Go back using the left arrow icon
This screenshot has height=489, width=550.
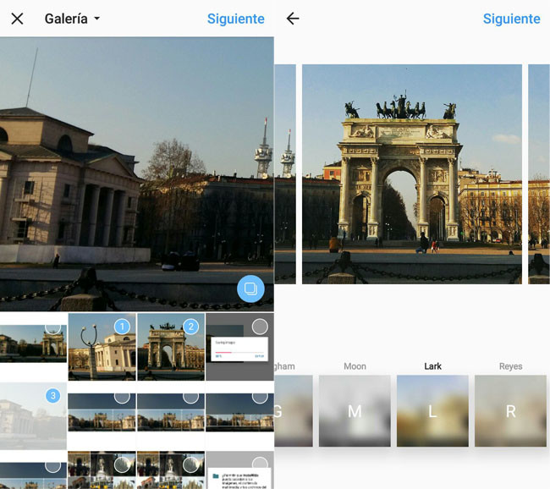point(293,19)
